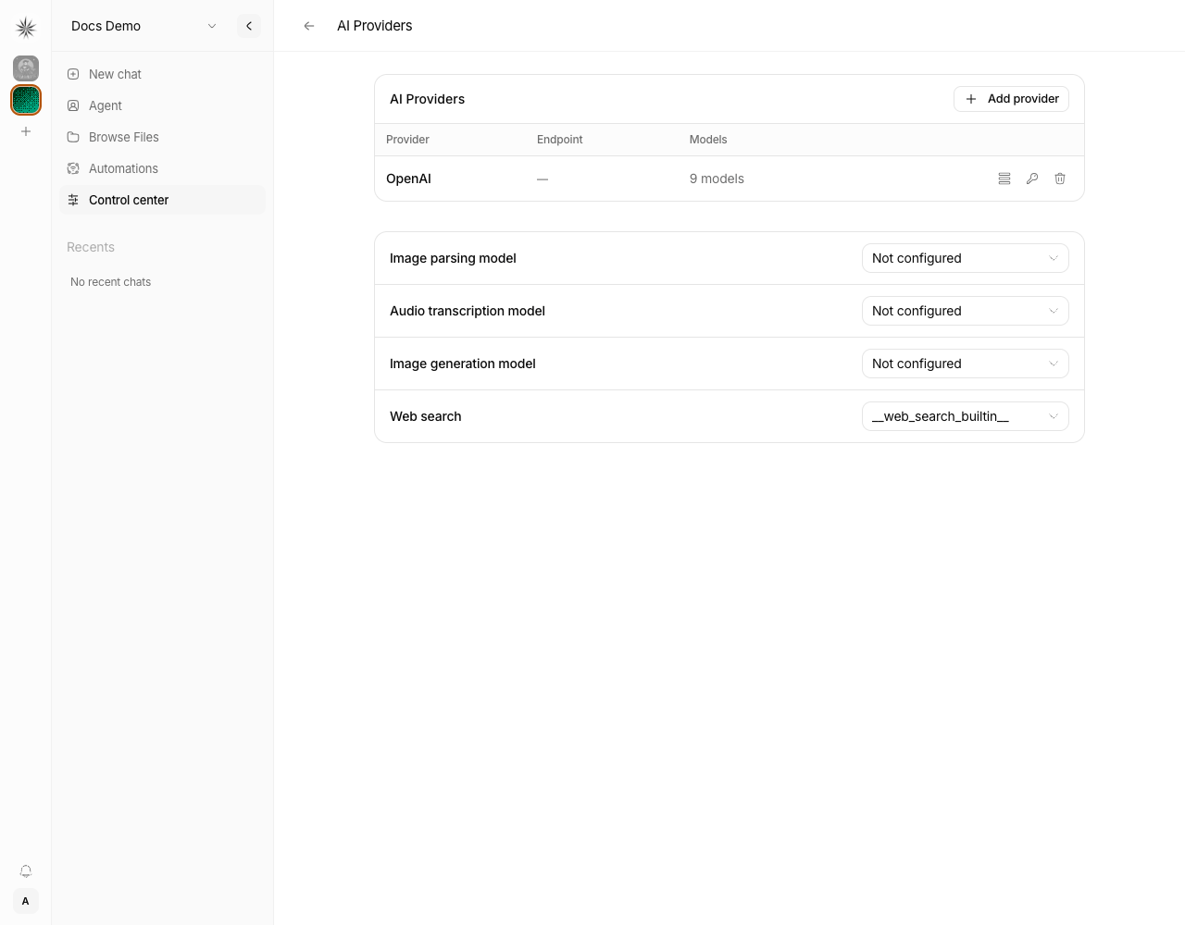Open Audio transcription model dropdown
The image size is (1185, 925).
click(x=965, y=311)
